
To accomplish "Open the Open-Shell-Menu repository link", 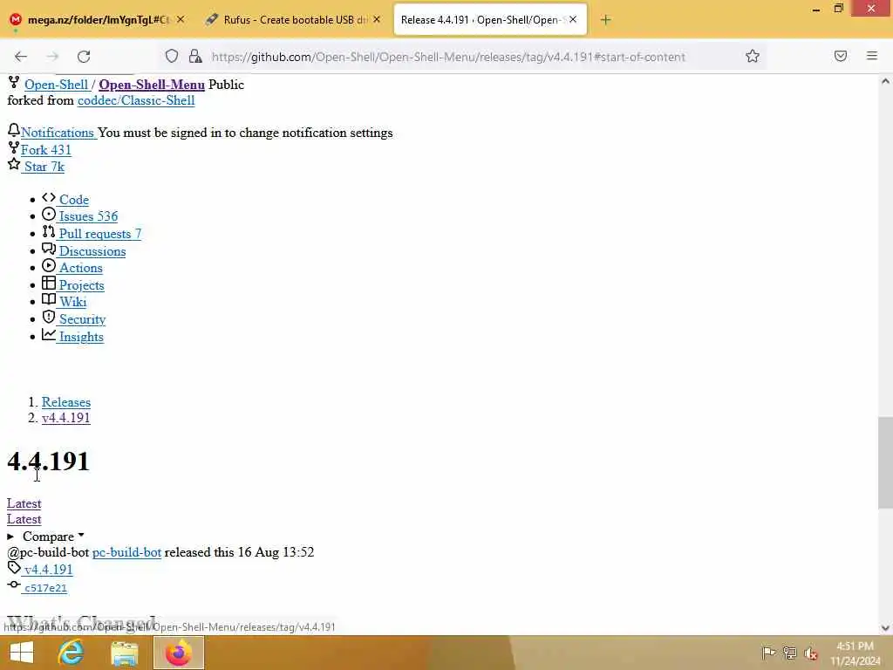I will click(152, 85).
